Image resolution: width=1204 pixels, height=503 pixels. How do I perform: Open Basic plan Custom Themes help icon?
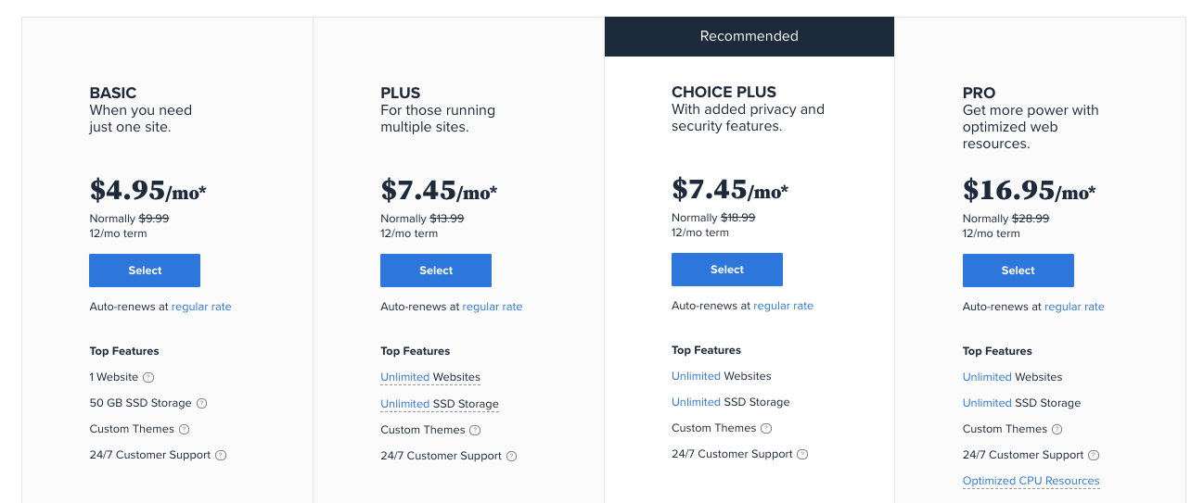coord(184,430)
